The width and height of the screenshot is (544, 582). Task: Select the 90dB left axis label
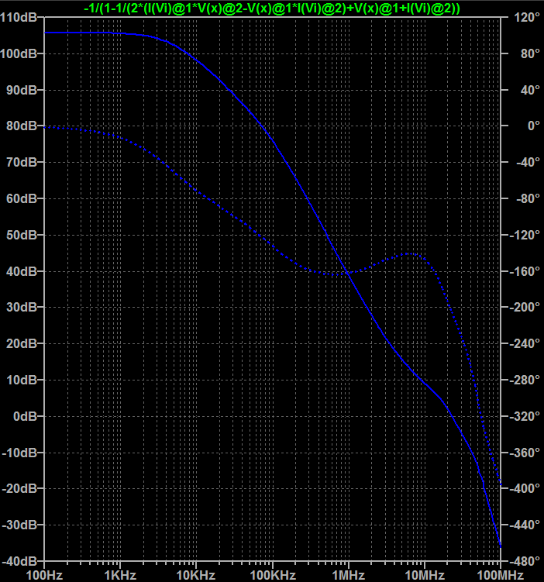tap(22, 90)
